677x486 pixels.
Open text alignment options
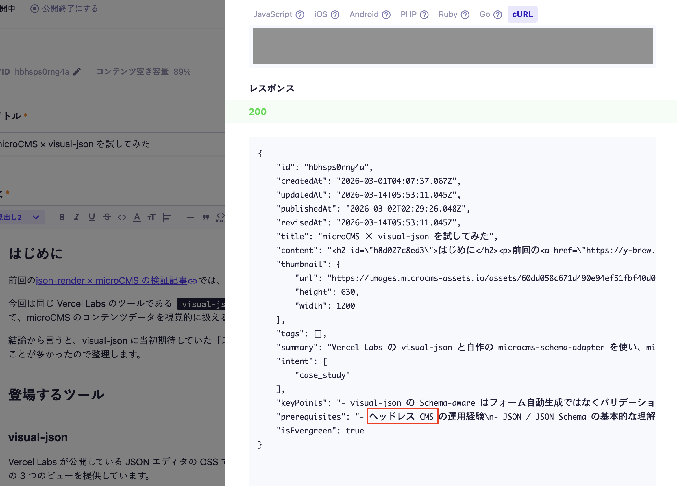tap(167, 217)
